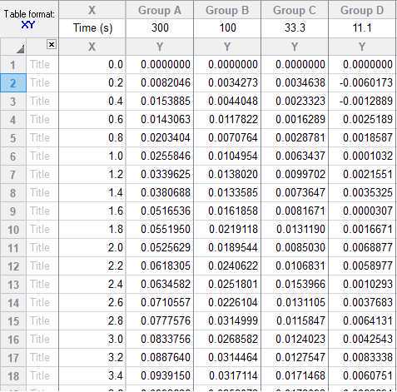Select the Group D column header
Image resolution: width=397 pixels, height=392 pixels.
click(362, 10)
